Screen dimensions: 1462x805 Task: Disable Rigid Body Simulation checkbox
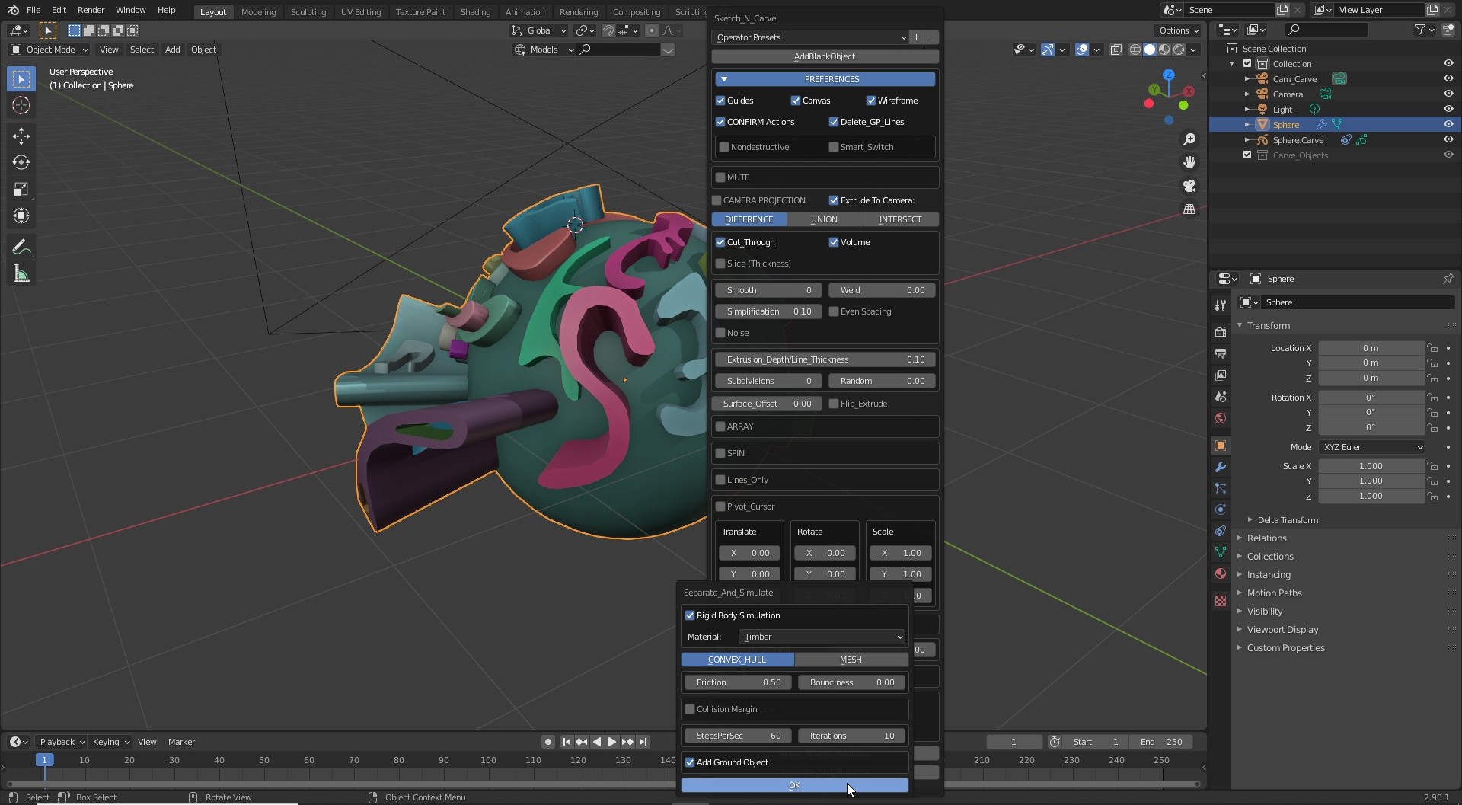coord(690,615)
